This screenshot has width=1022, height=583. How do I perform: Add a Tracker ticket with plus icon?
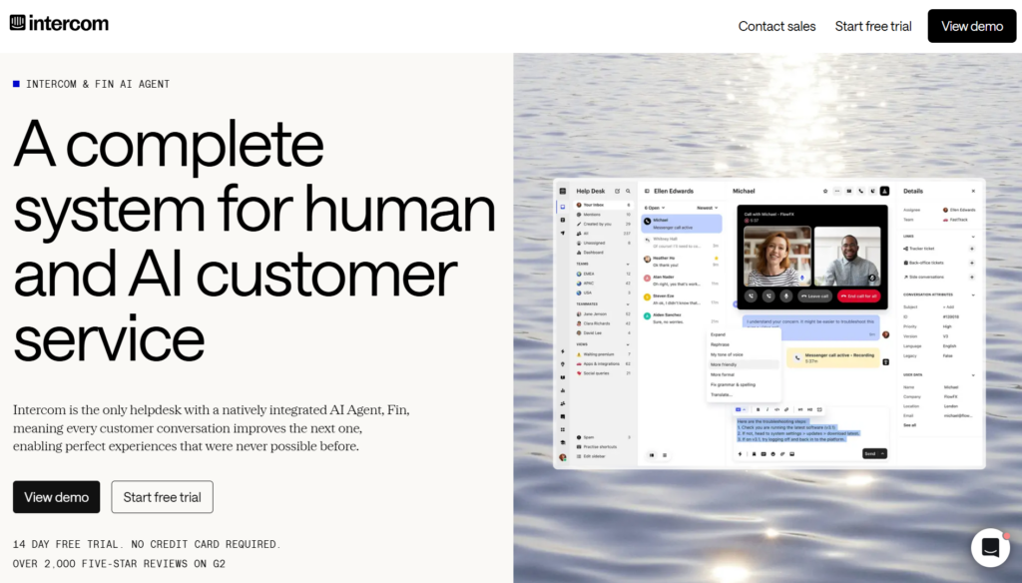pos(972,249)
